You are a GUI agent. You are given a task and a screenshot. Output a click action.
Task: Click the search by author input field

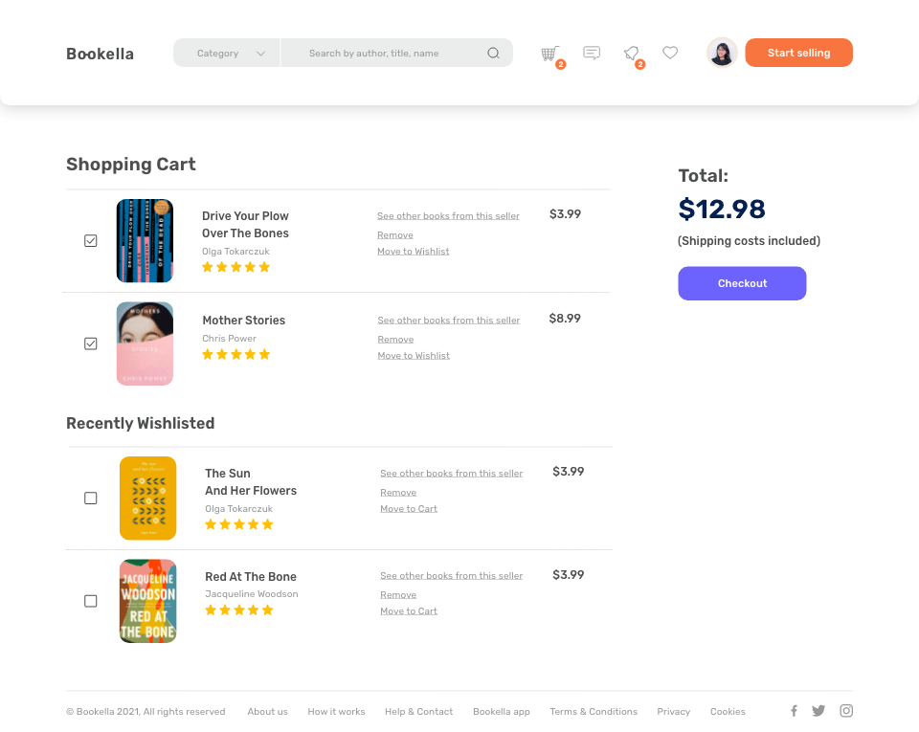click(x=384, y=54)
